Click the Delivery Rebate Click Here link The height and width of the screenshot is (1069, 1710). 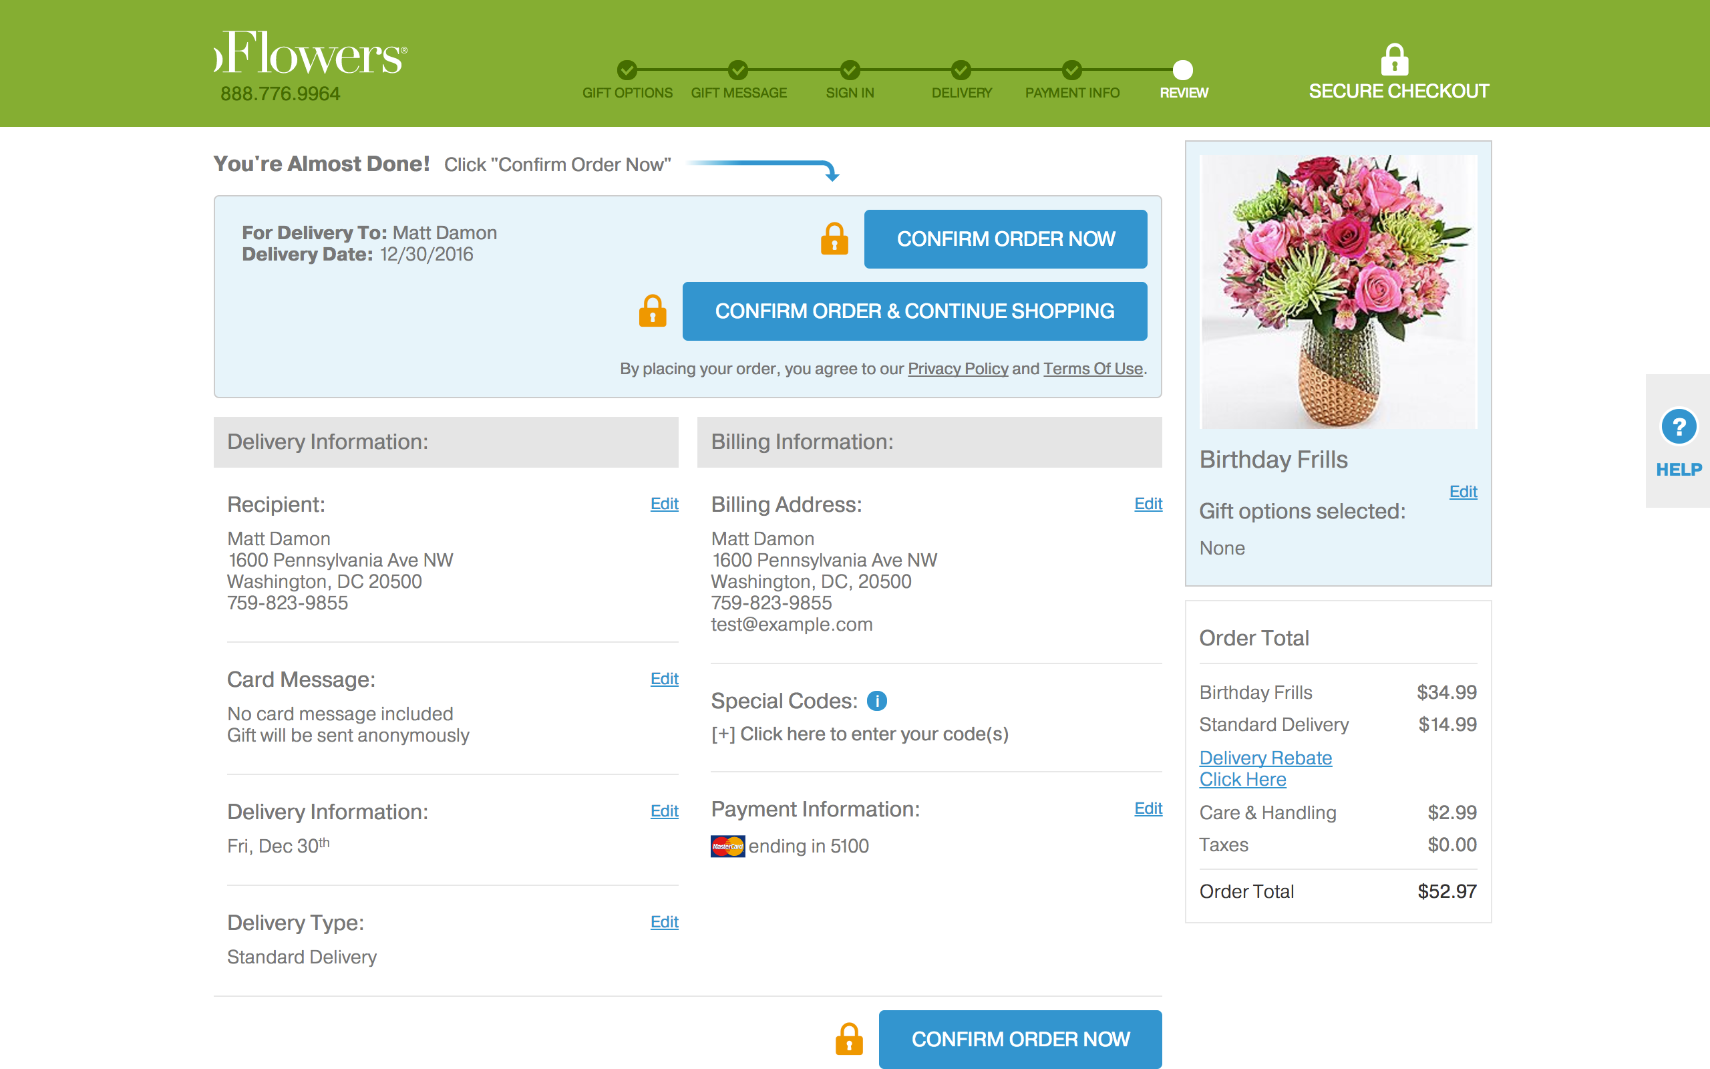point(1265,768)
